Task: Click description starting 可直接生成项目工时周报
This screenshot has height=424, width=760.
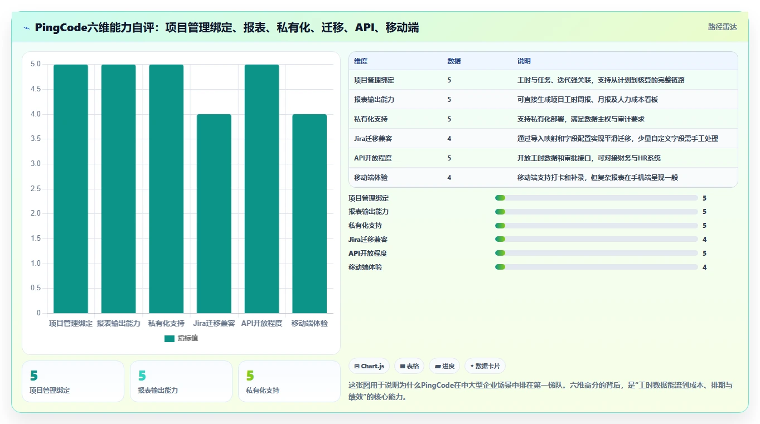Action: point(588,100)
